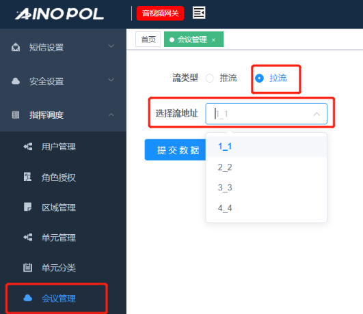The height and width of the screenshot is (314, 363).
Task: Click the sidebar collapse icon in header
Action: point(199,13)
